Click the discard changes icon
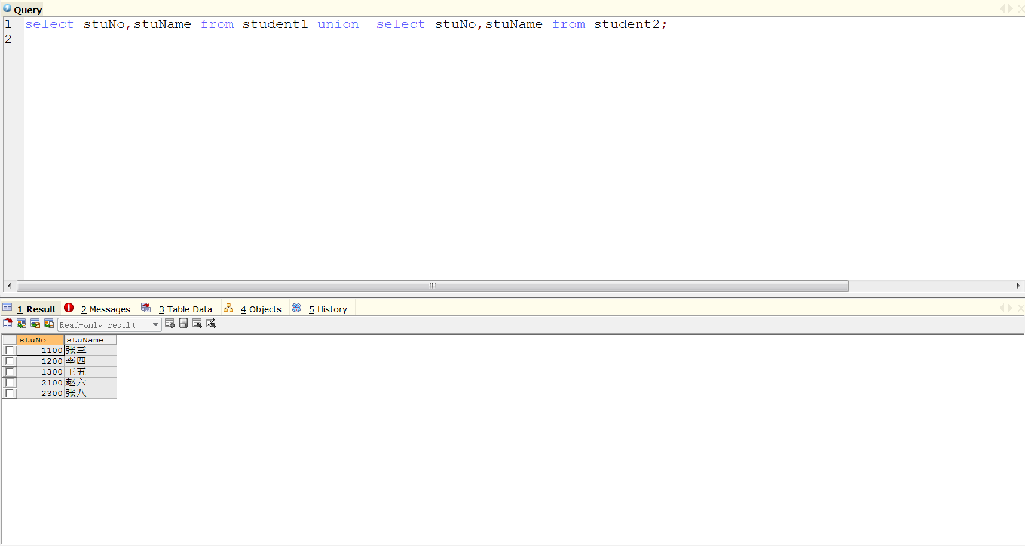Viewport: 1025px width, 546px height. 211,323
